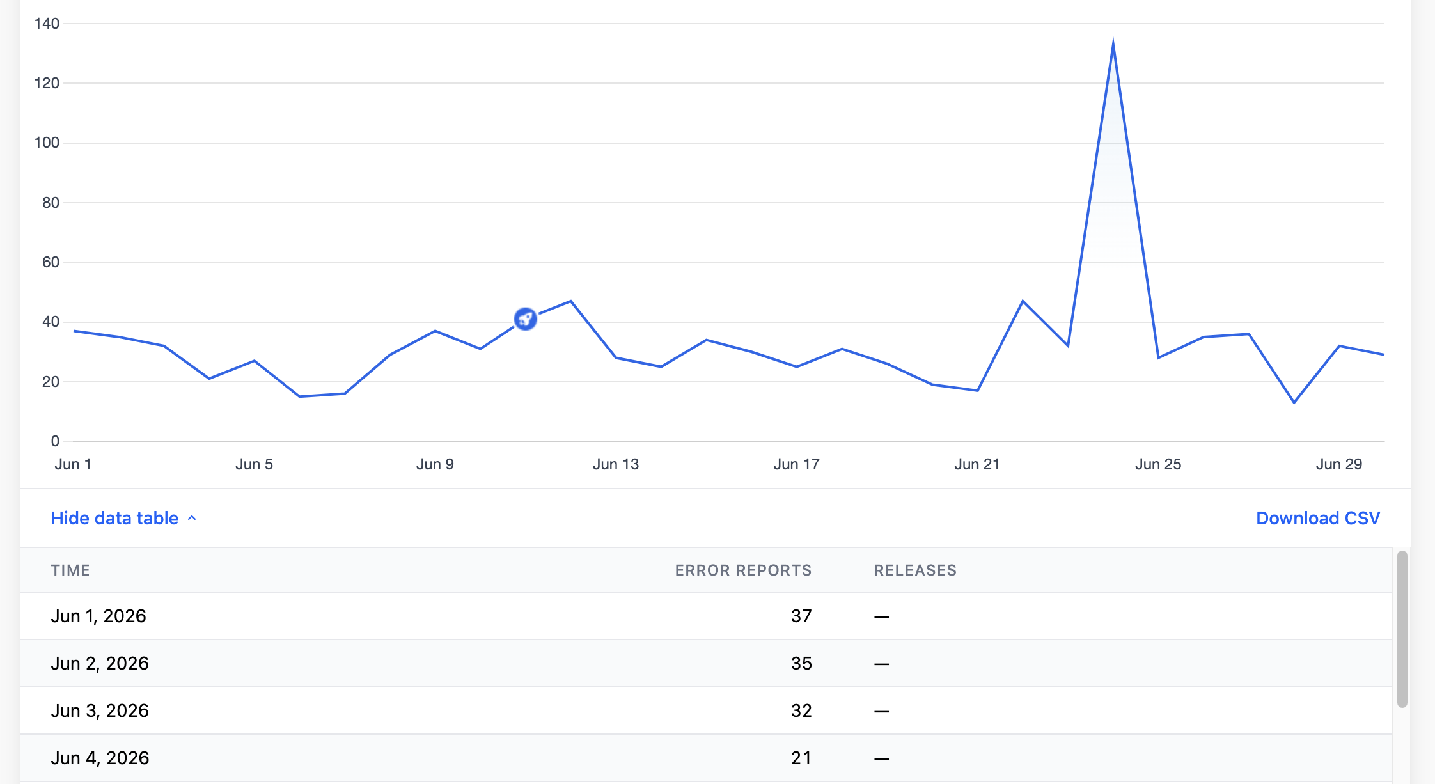Click the 140 y-axis label
The width and height of the screenshot is (1435, 784).
(x=47, y=24)
